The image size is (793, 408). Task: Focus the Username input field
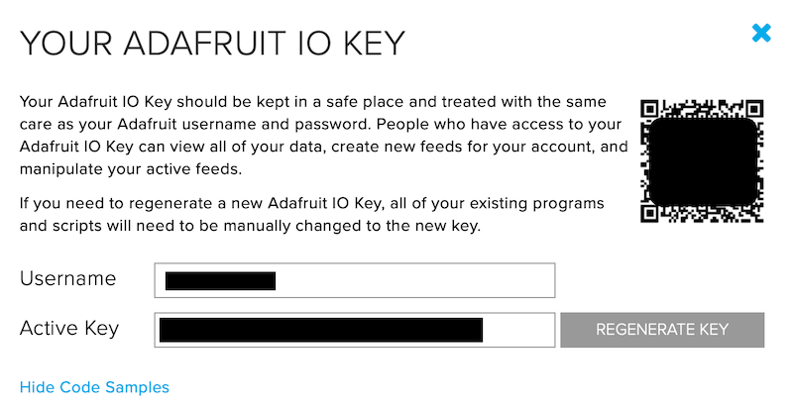coord(355,280)
